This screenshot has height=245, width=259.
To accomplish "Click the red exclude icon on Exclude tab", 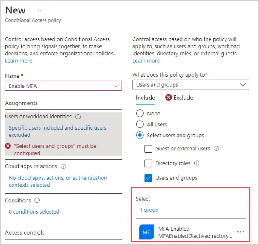I will click(169, 98).
